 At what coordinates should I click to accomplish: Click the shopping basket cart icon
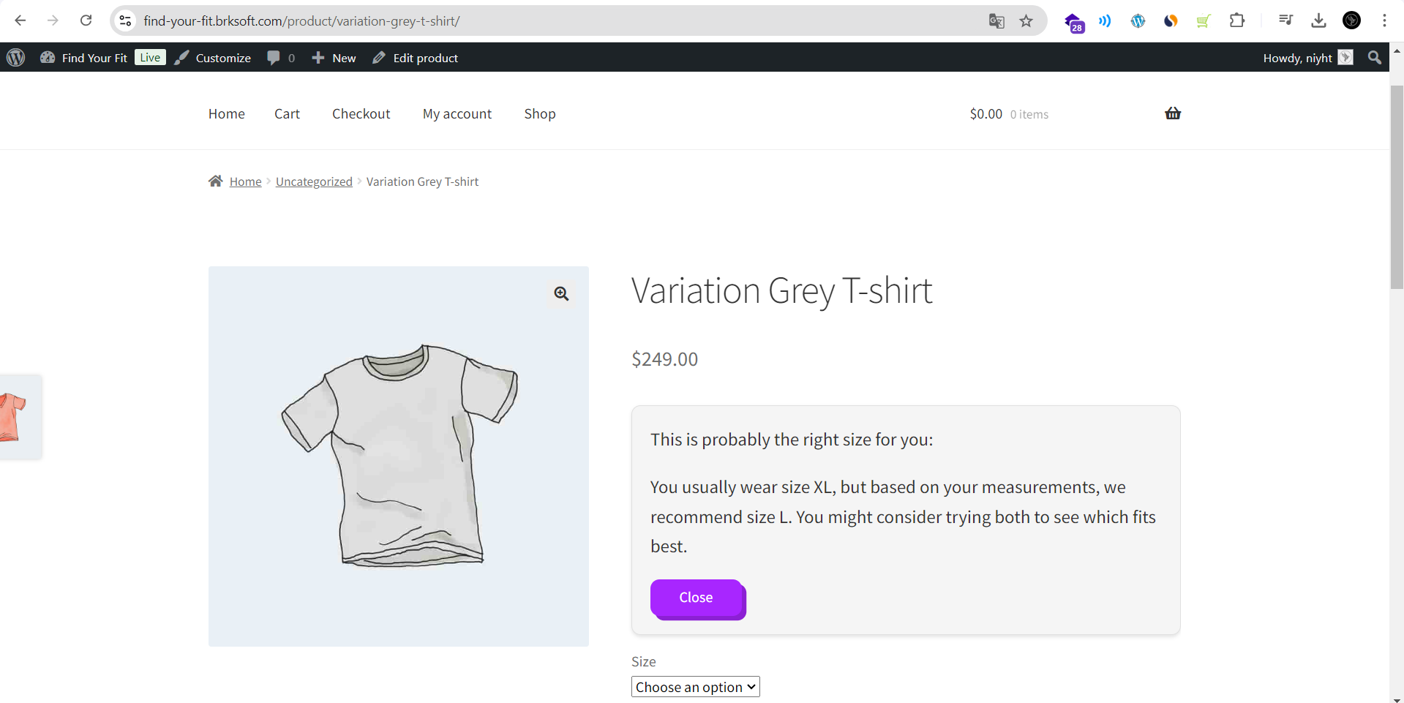click(1173, 113)
